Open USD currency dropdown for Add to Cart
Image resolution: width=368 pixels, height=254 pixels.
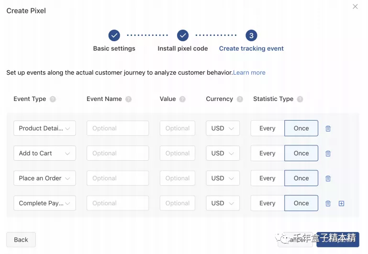pyautogui.click(x=223, y=153)
